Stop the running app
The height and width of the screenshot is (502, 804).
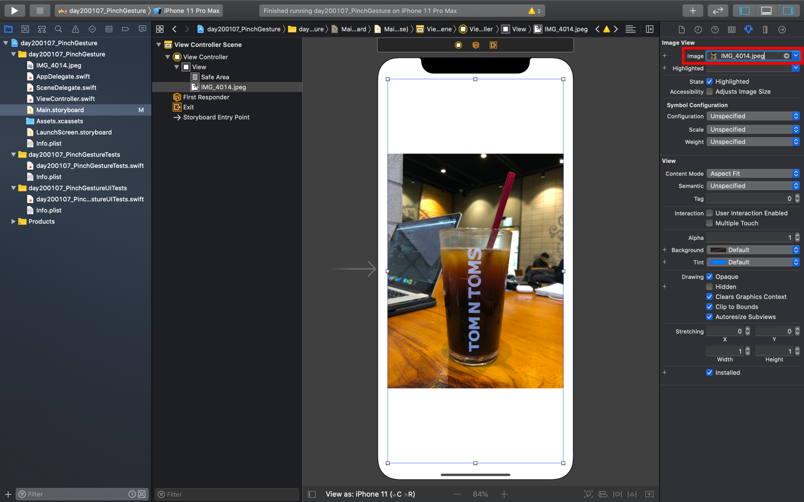coord(40,10)
